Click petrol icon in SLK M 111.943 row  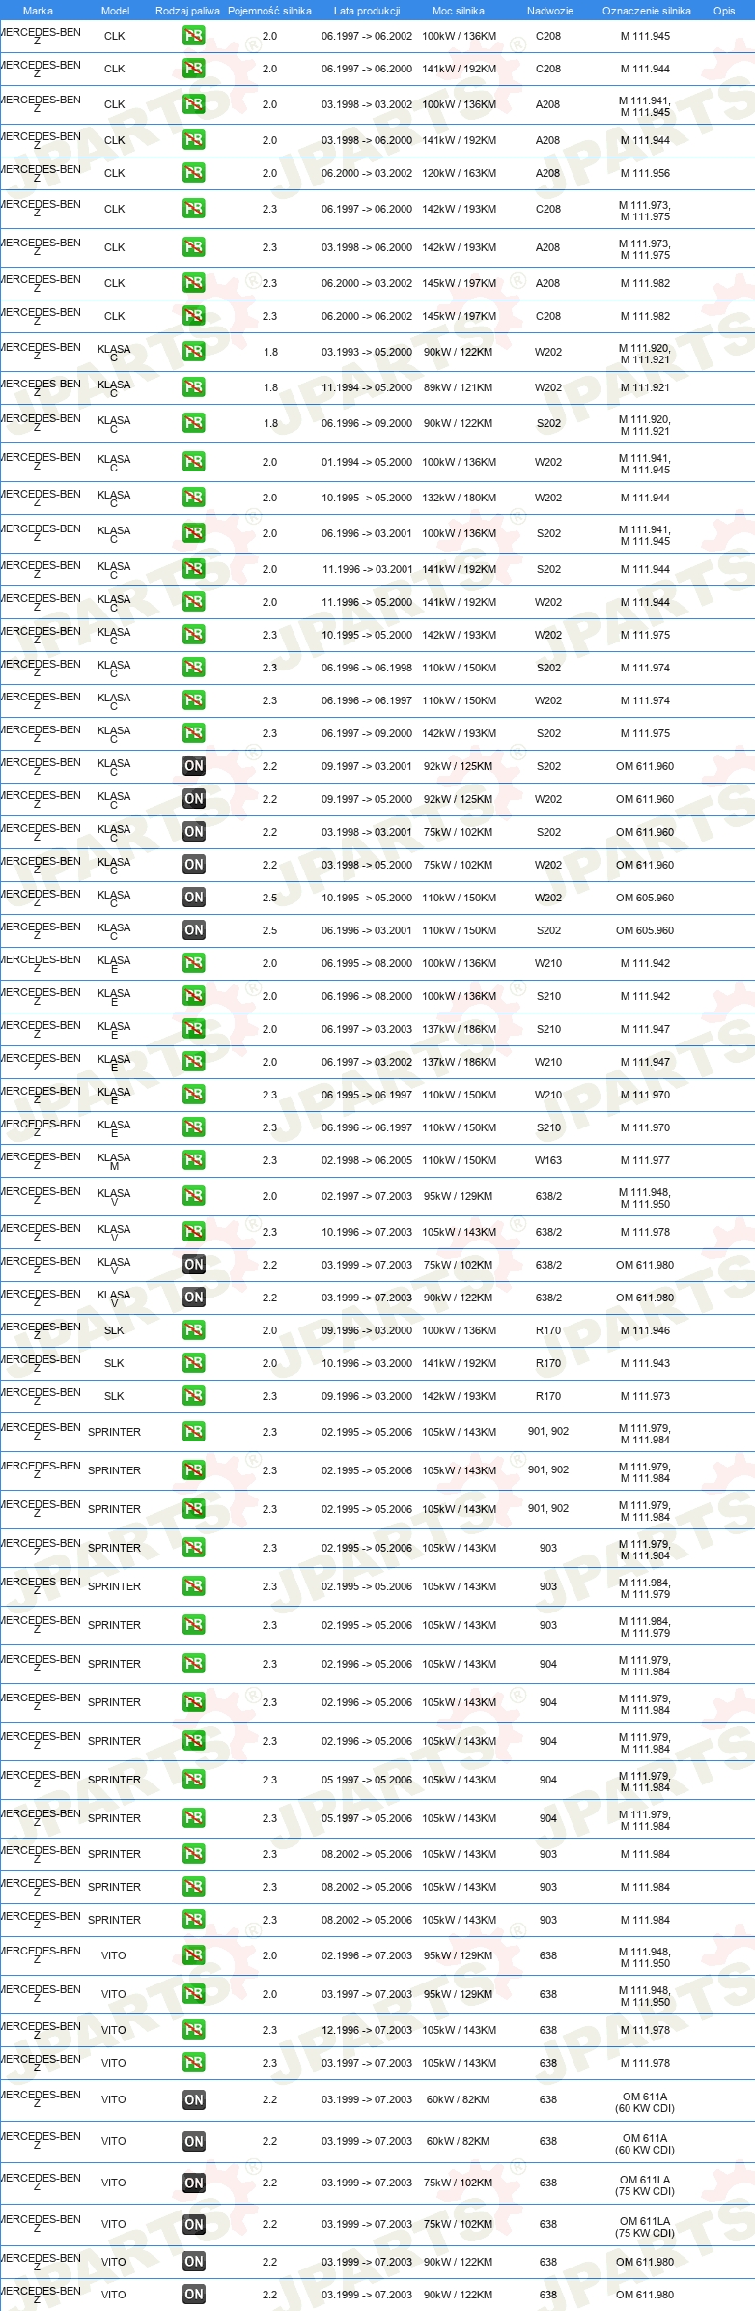pyautogui.click(x=193, y=1363)
